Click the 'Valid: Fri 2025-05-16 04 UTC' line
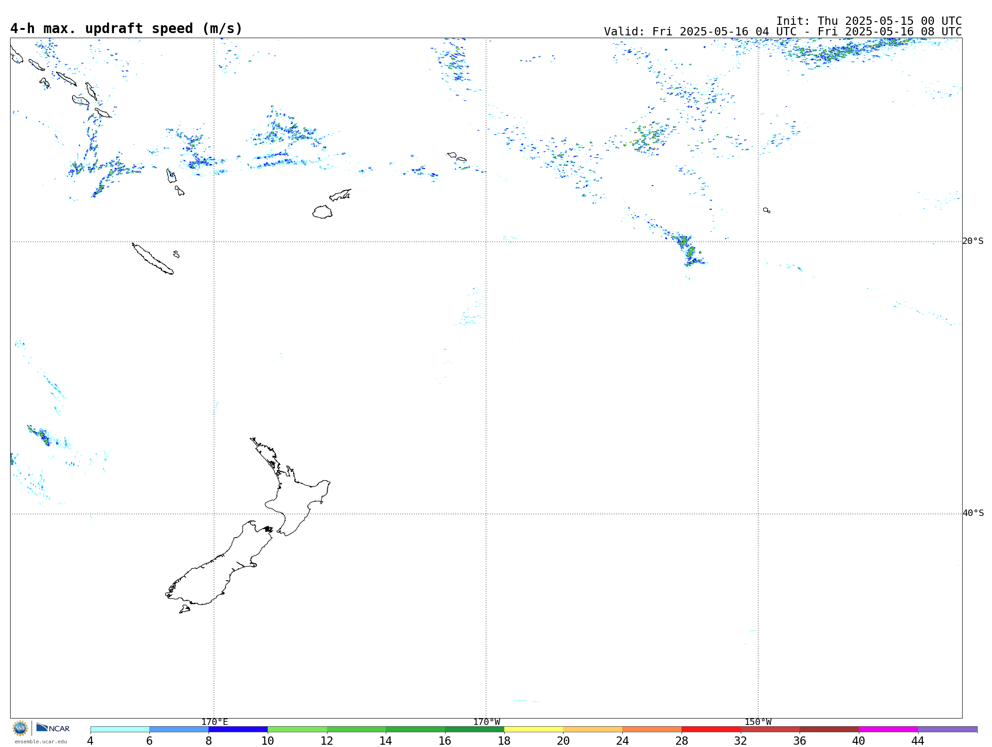The image size is (992, 747). pyautogui.click(x=783, y=32)
